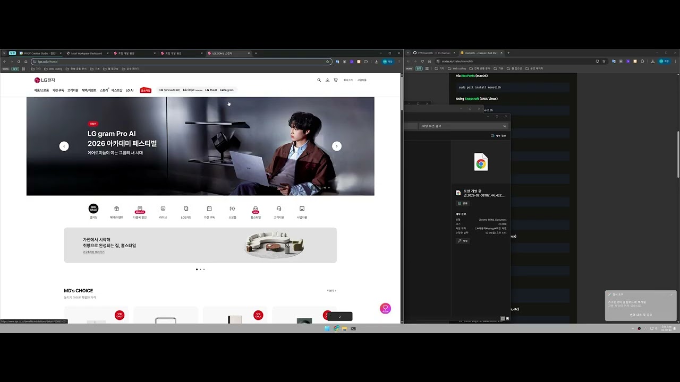Open File Explorer from the taskbar

(x=345, y=328)
